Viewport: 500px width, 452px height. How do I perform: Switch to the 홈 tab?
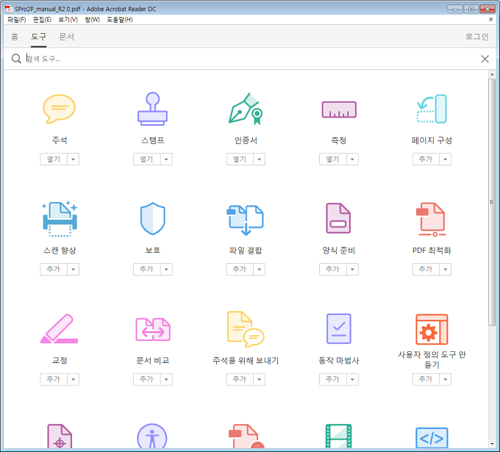(15, 37)
